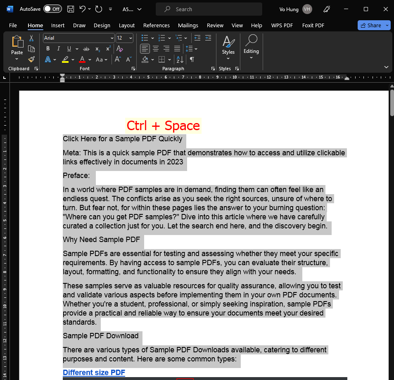The height and width of the screenshot is (380, 394).
Task: Toggle AutoSave switch on
Action: click(x=52, y=9)
